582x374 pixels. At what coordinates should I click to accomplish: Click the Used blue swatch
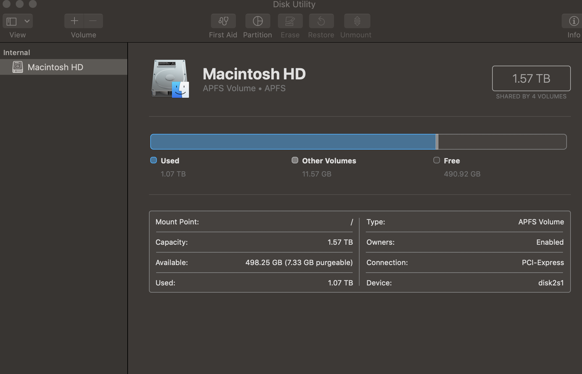pyautogui.click(x=154, y=160)
